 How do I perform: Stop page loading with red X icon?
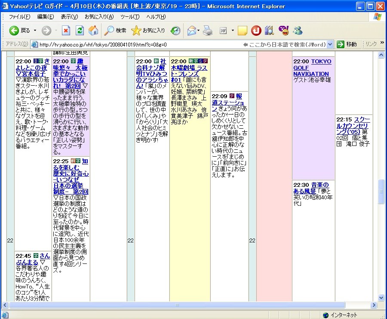click(66, 31)
